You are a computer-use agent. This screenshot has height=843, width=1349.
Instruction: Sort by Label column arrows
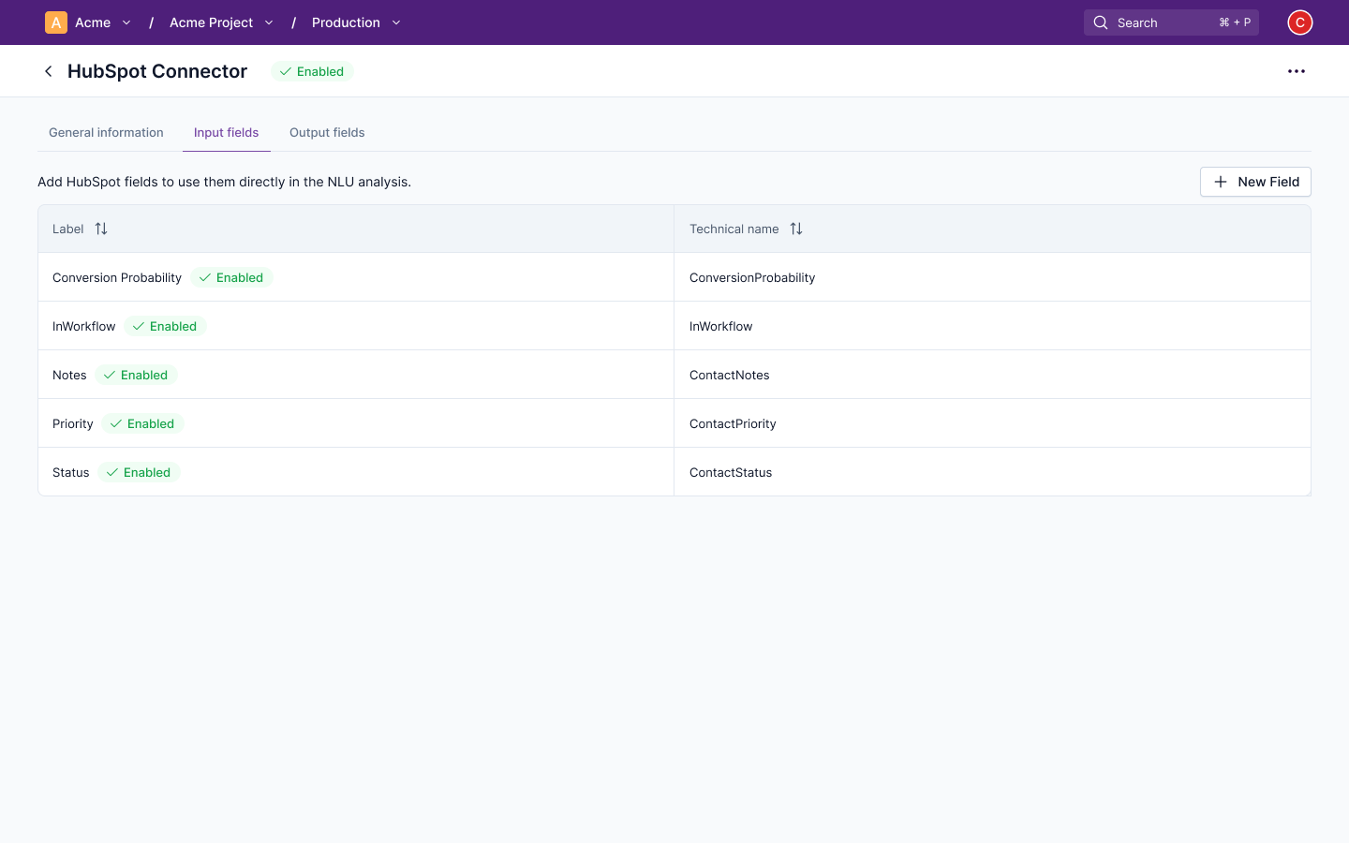(101, 229)
